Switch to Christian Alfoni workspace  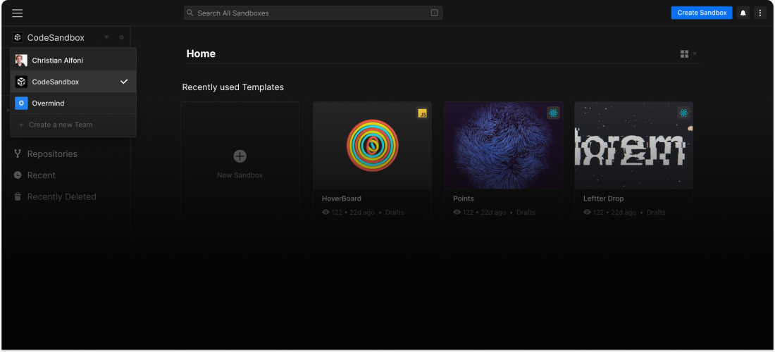[x=73, y=61]
